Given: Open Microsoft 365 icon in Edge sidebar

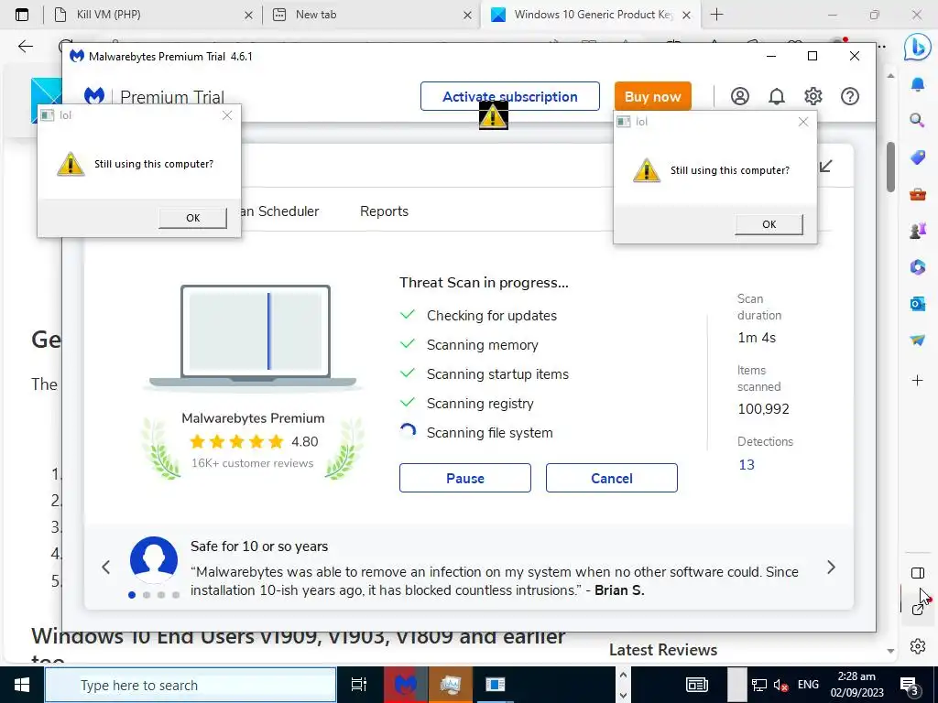Looking at the screenshot, I should 918,266.
